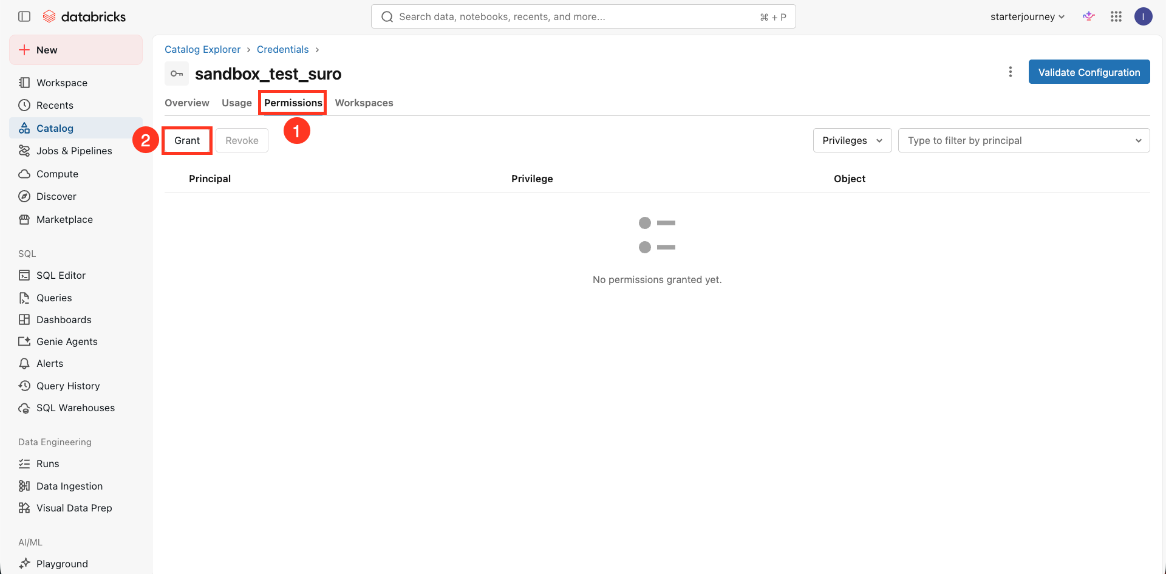The image size is (1166, 574).
Task: Switch to the Usage tab
Action: (x=237, y=103)
